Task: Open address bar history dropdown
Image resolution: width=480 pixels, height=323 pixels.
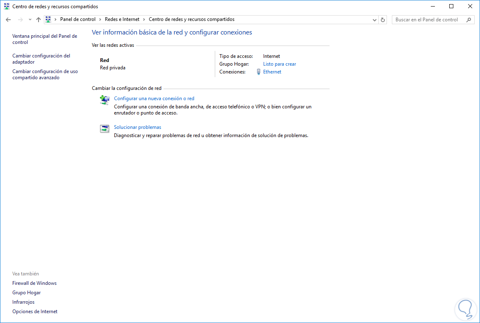Action: 374,20
